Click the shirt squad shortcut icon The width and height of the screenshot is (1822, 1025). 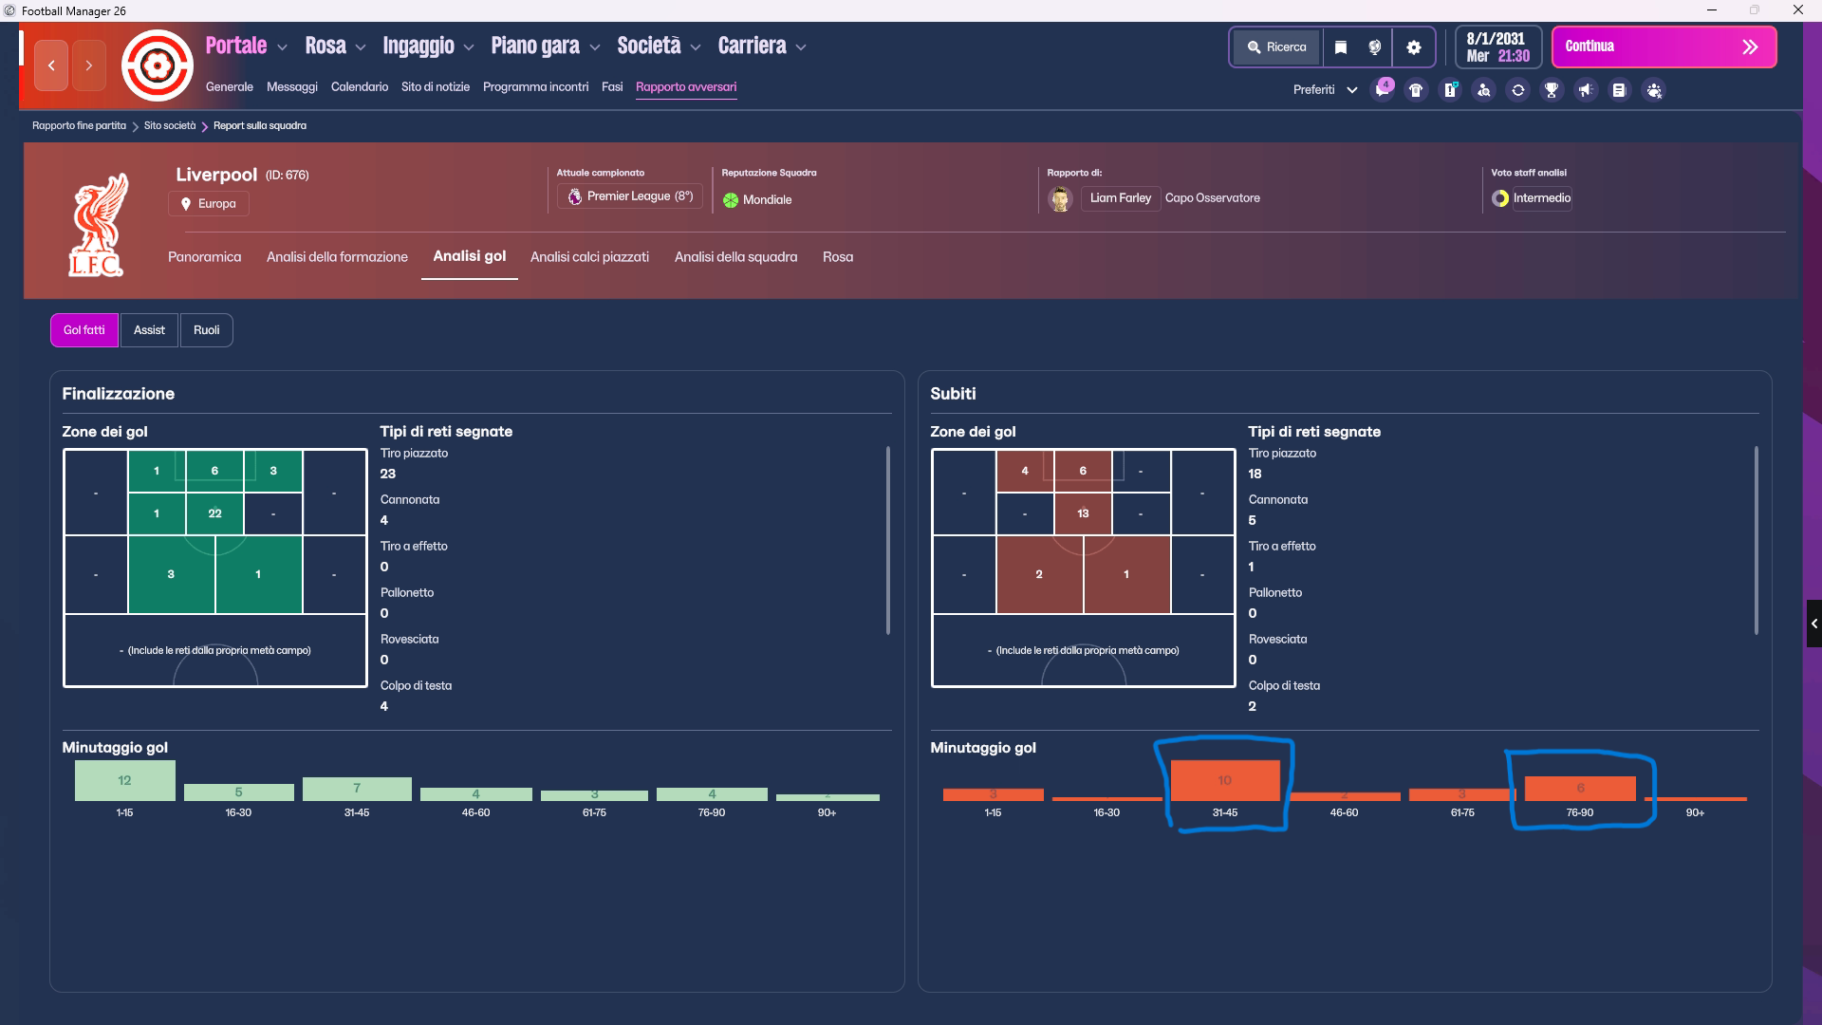click(1416, 90)
